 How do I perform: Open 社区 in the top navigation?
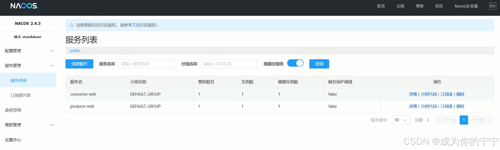[439, 6]
